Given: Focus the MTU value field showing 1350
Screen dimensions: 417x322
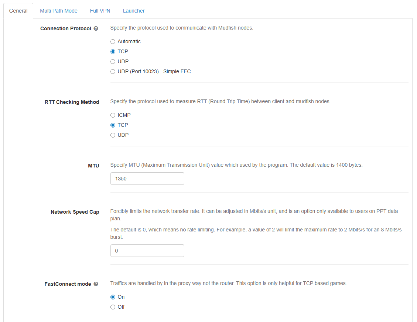Looking at the screenshot, I should tap(147, 179).
